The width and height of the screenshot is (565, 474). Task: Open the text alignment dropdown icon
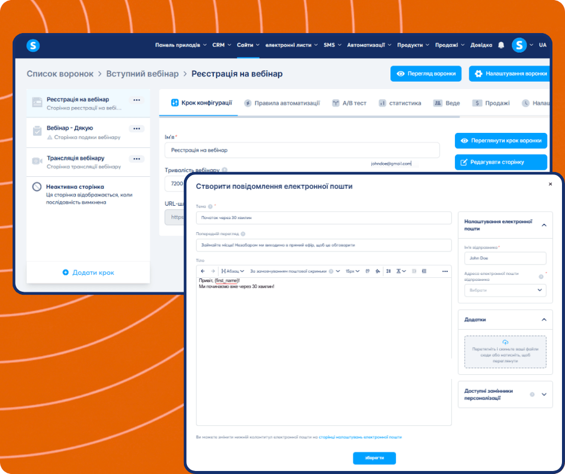401,271
